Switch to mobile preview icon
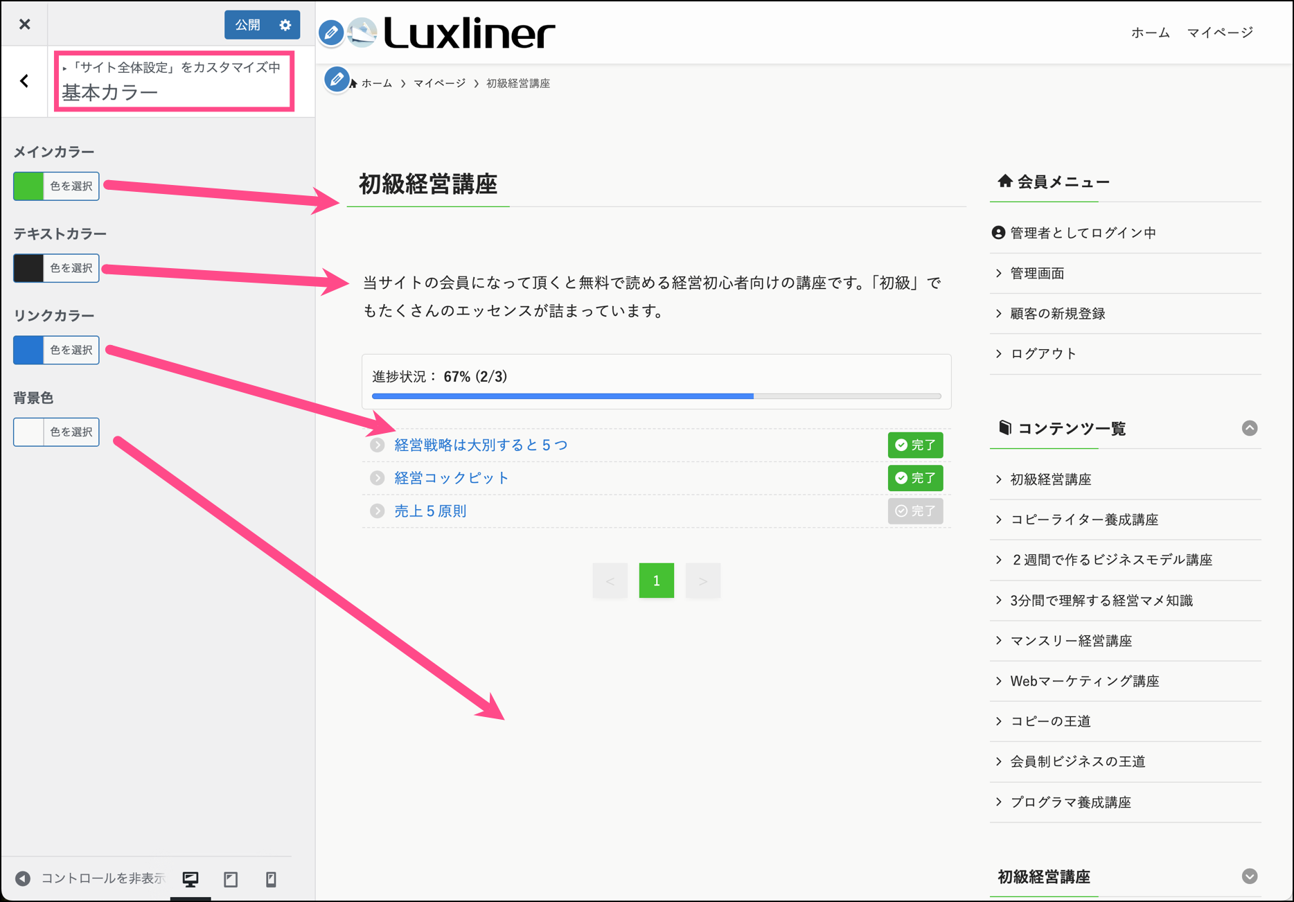Image resolution: width=1294 pixels, height=902 pixels. coord(271,879)
